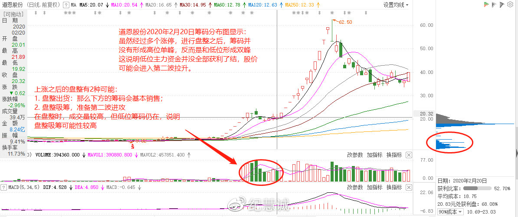Click 改参数 in the VOLUME panel

[355, 155]
